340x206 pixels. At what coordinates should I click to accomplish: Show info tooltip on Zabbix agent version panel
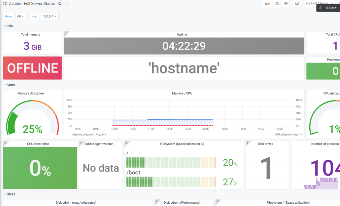click(81, 143)
